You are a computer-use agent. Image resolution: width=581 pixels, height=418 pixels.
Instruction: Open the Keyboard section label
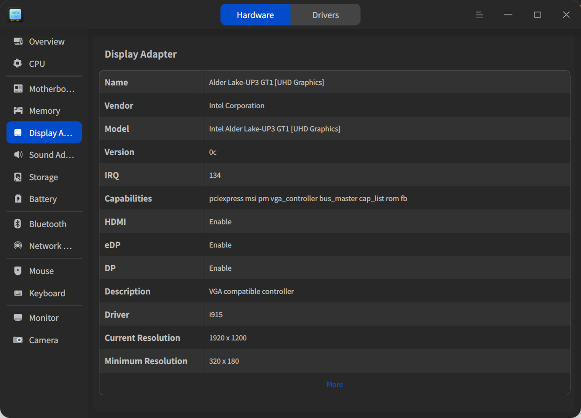(x=47, y=293)
